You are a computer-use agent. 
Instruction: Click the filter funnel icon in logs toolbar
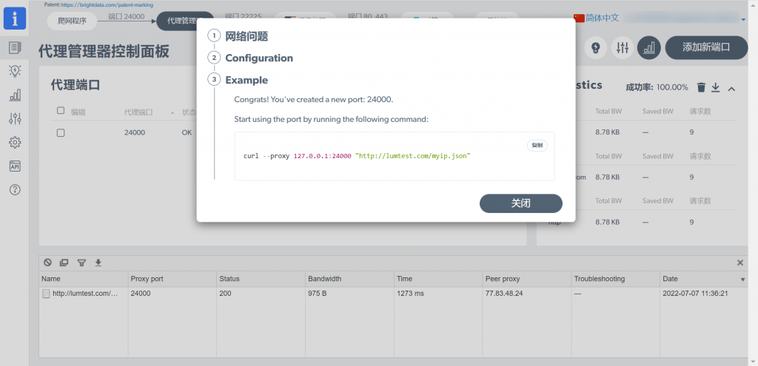click(81, 262)
